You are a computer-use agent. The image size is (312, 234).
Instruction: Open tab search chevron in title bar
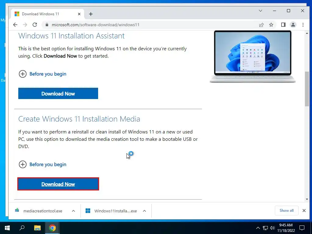[260, 11]
